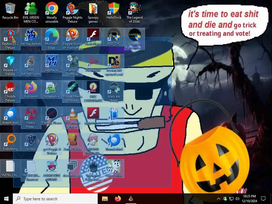Image resolution: width=272 pixels, height=204 pixels.
Task: Select The Legend of Zilda icon
Action: coord(134,12)
